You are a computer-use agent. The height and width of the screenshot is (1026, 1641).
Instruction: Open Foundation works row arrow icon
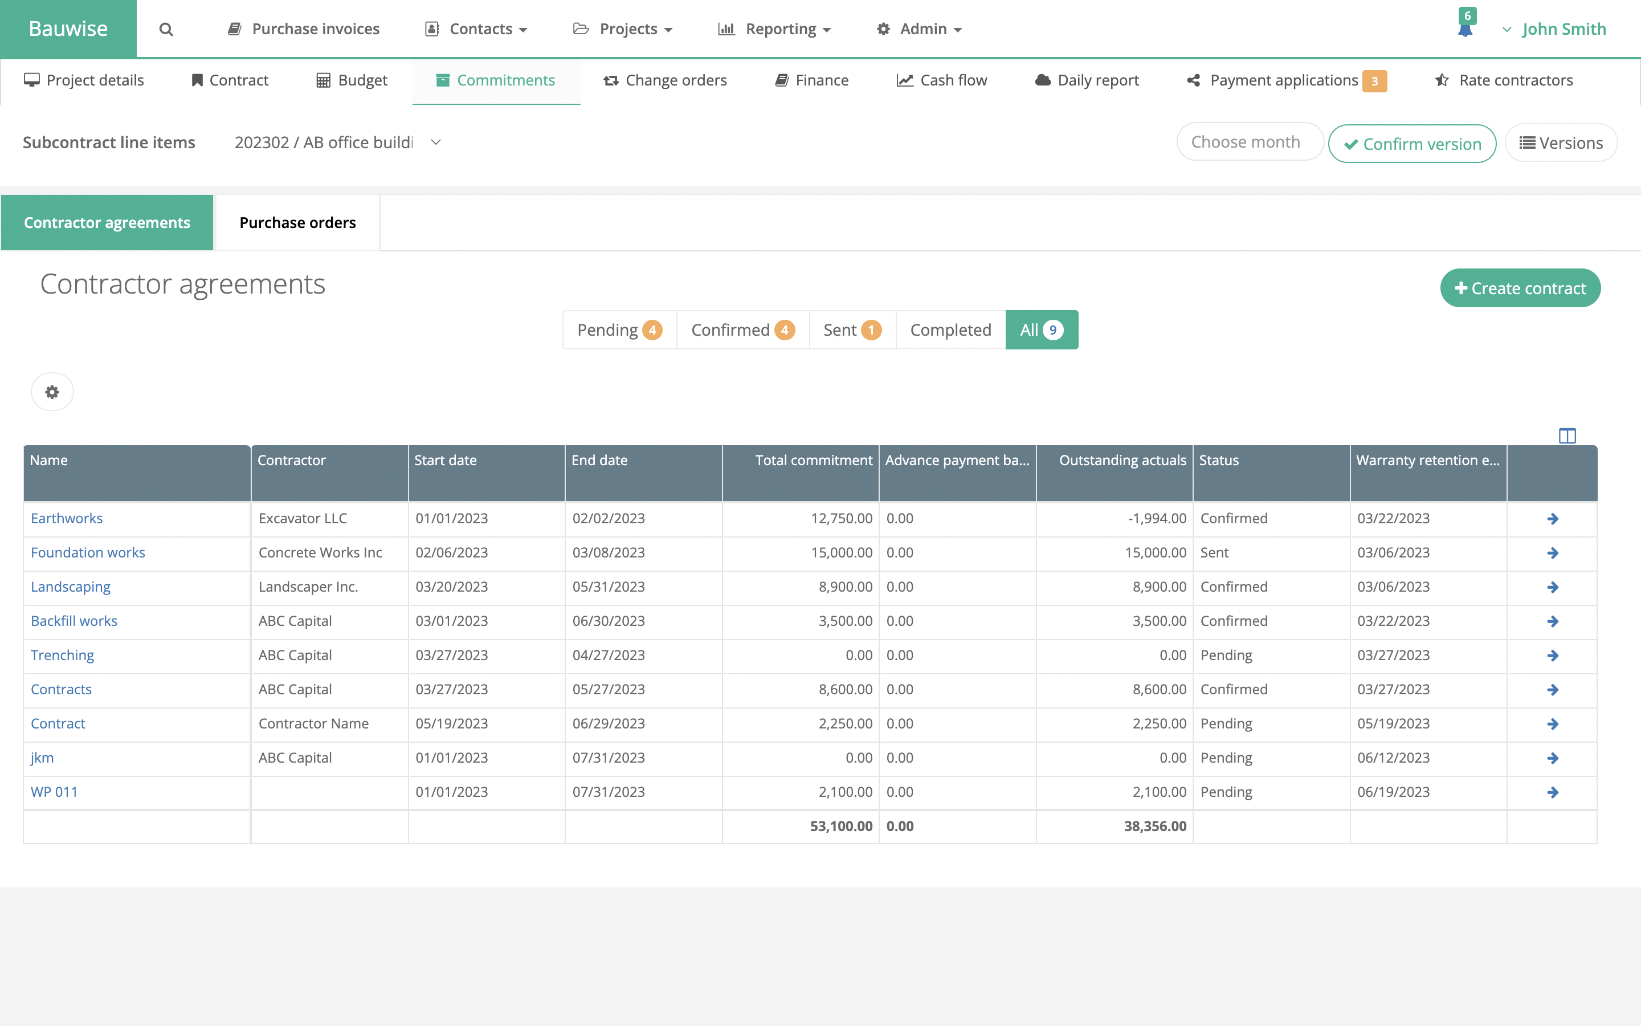1552,553
